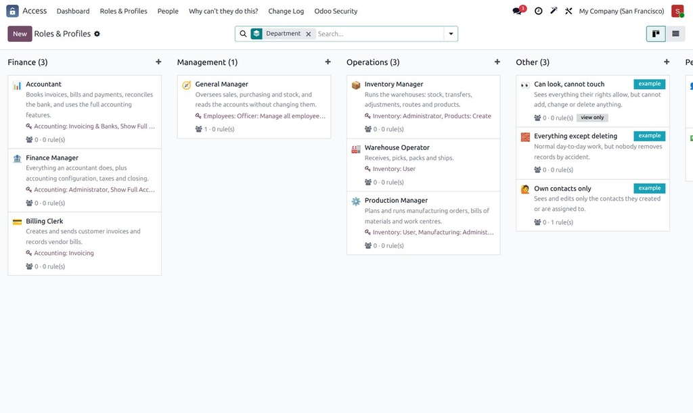Open the Why can't they do this? menu
Image resolution: width=693 pixels, height=413 pixels.
point(223,11)
